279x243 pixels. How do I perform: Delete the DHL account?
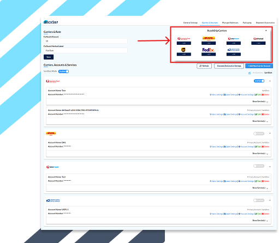click(265, 147)
